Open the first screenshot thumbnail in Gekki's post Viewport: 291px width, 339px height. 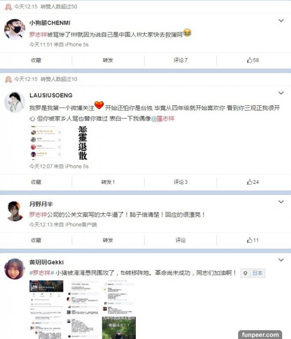(x=46, y=309)
